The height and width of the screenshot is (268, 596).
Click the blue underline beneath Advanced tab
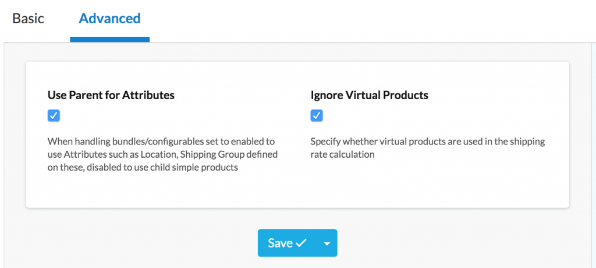click(x=109, y=40)
